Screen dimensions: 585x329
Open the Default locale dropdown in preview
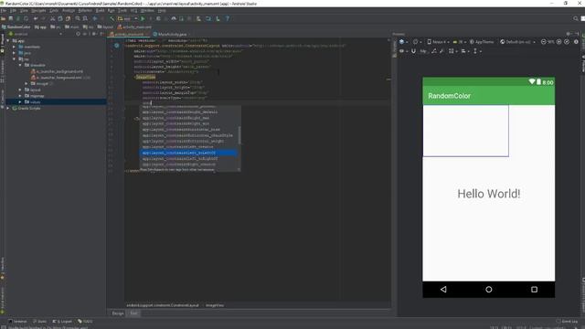tap(518, 42)
